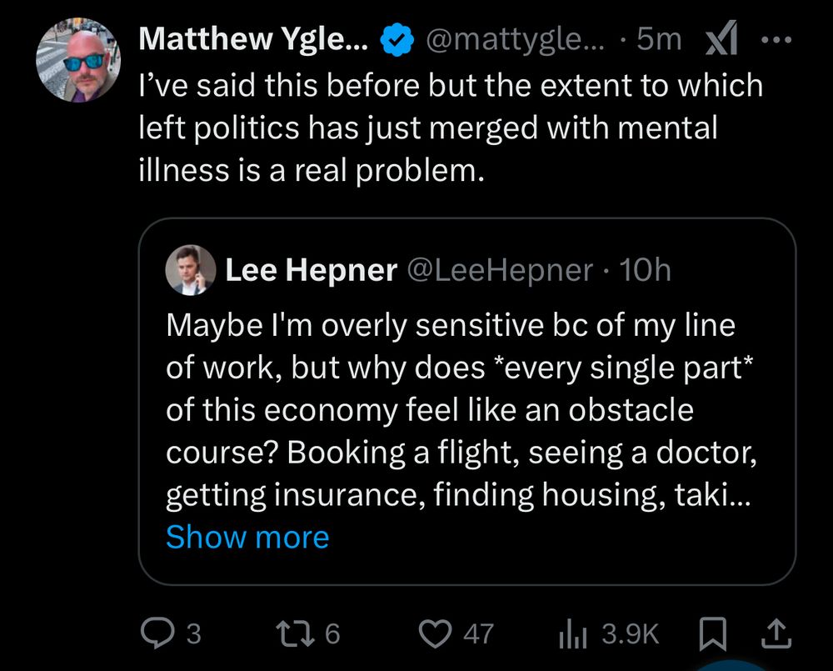Click the @LeeHepner handle
The image size is (833, 671).
click(500, 270)
